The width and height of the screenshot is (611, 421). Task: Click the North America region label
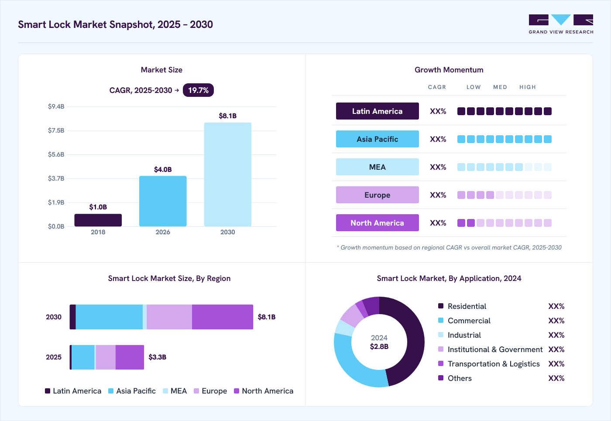tap(378, 223)
